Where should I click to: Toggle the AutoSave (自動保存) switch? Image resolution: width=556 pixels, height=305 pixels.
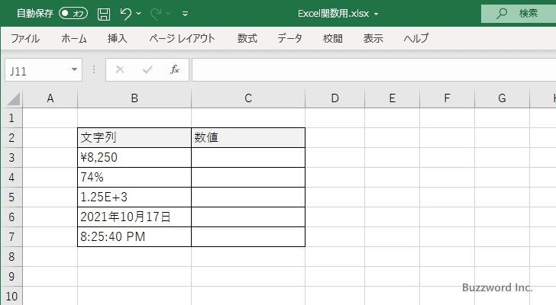pyautogui.click(x=73, y=14)
